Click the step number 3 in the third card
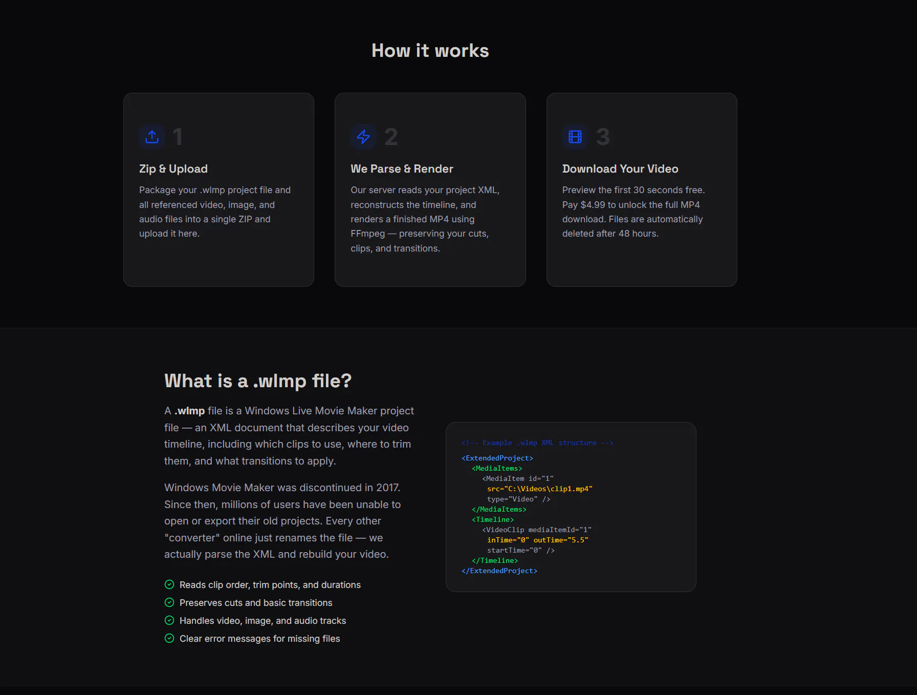Image resolution: width=917 pixels, height=695 pixels. [x=603, y=137]
